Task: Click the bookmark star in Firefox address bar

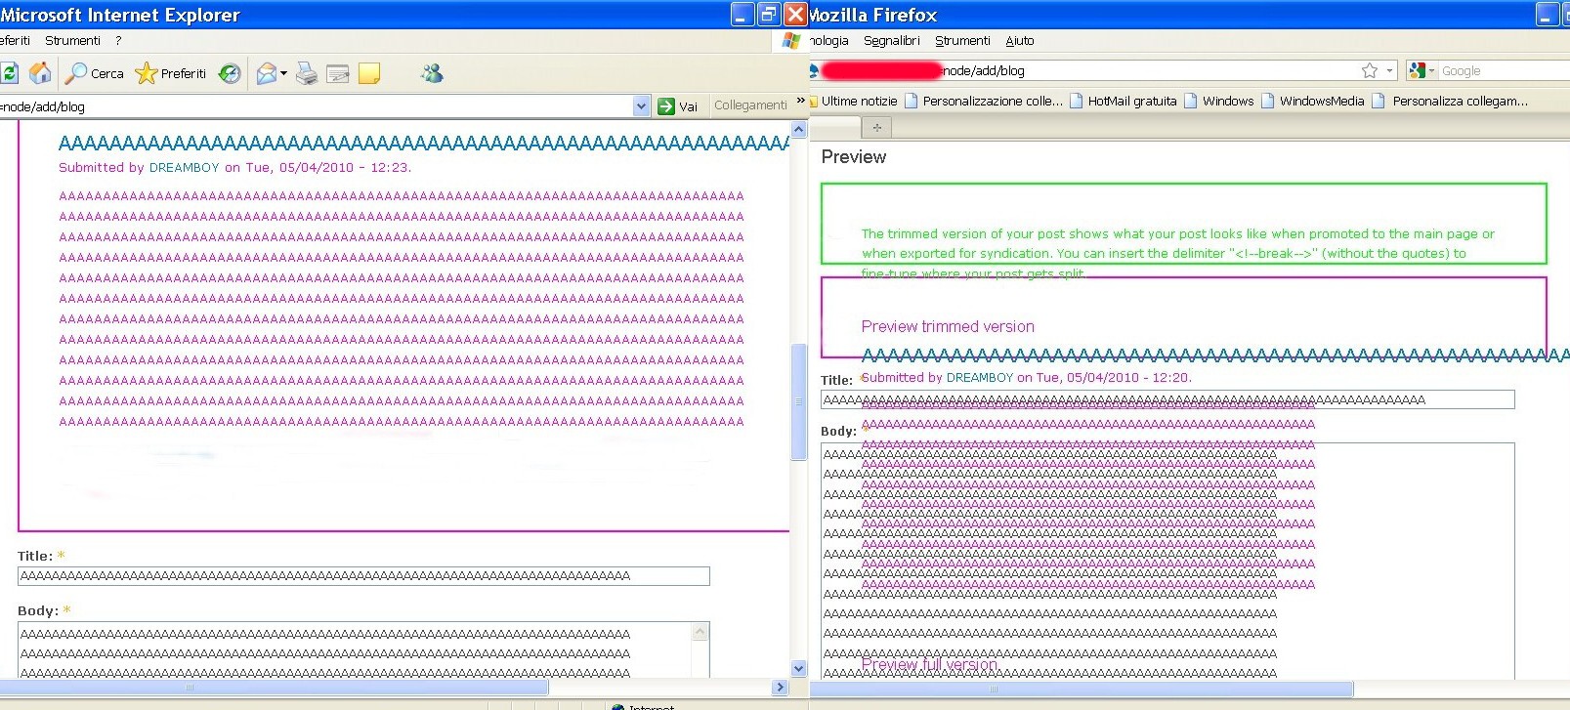Action: (1370, 70)
